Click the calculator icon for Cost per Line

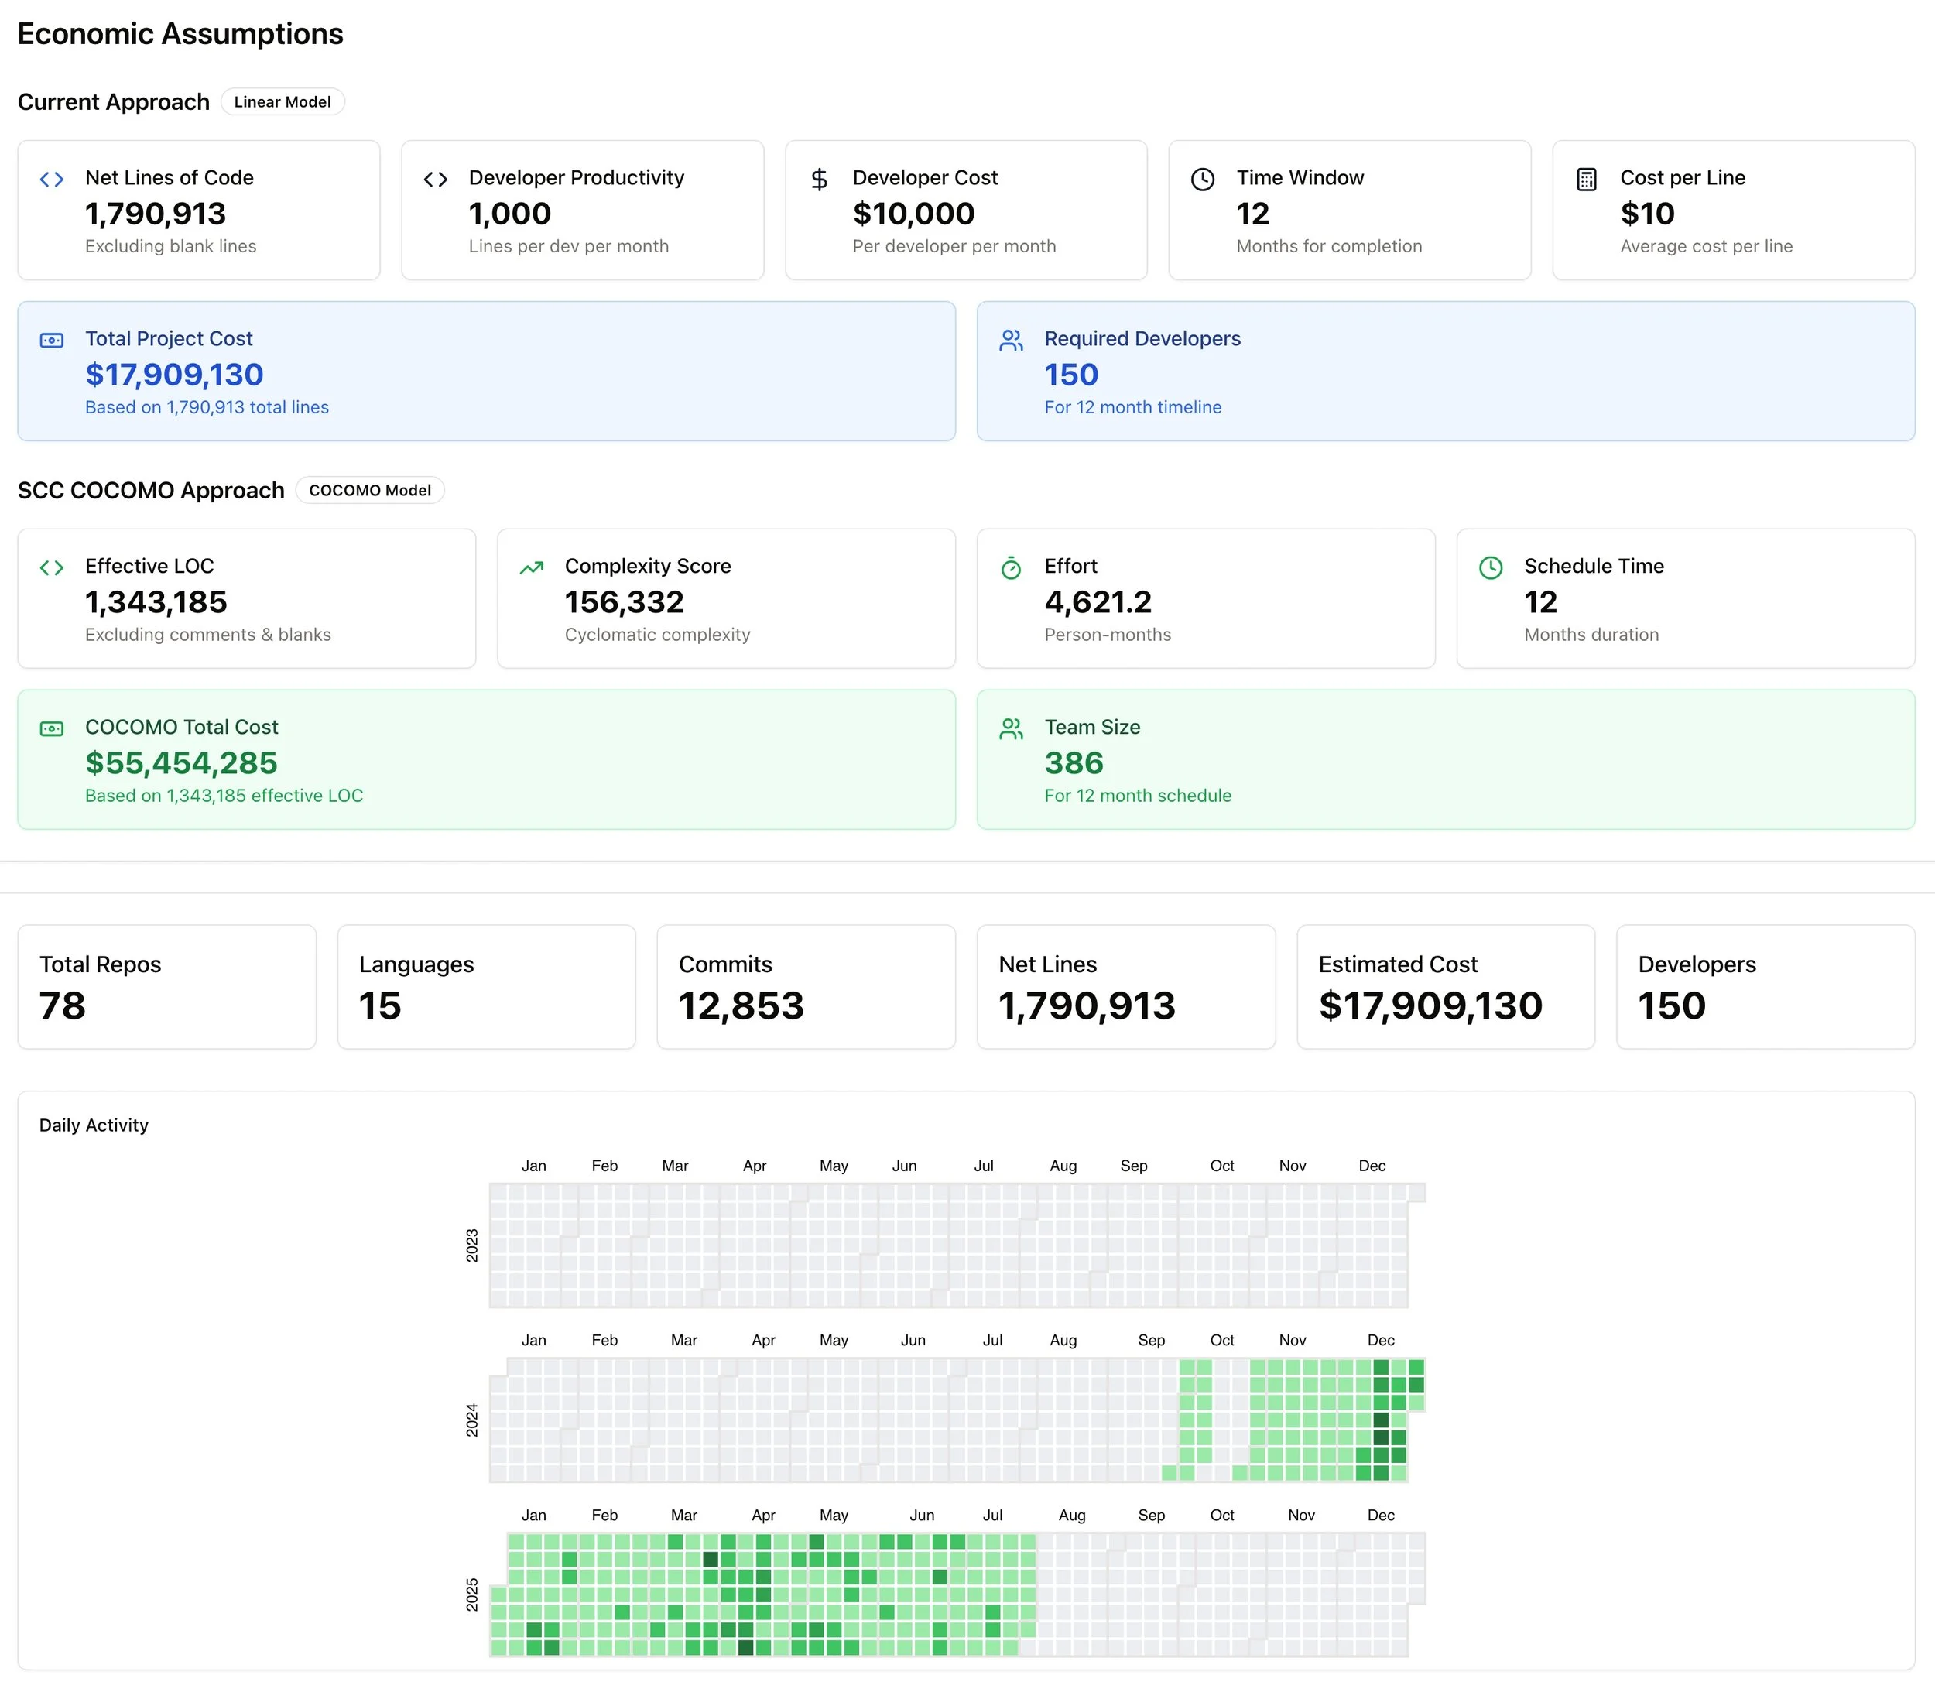tap(1587, 180)
